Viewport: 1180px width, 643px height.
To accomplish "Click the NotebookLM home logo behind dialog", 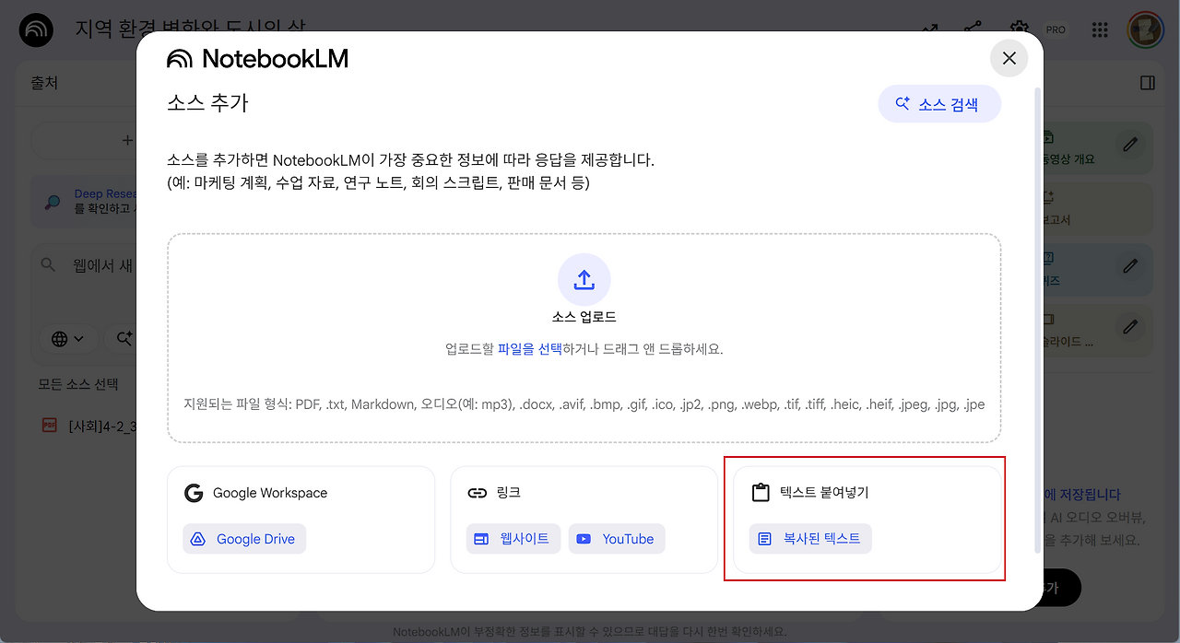I will (37, 30).
